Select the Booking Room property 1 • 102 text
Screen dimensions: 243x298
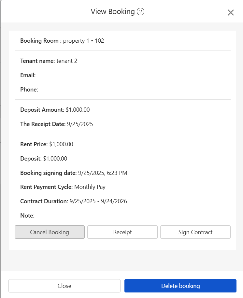pyautogui.click(x=83, y=41)
